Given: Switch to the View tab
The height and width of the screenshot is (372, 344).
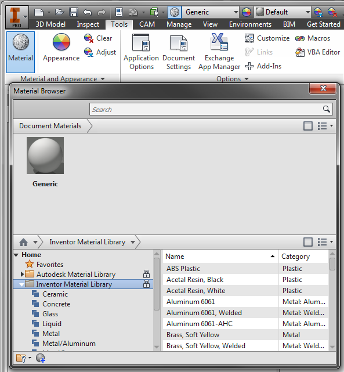Looking at the screenshot, I should (x=210, y=24).
